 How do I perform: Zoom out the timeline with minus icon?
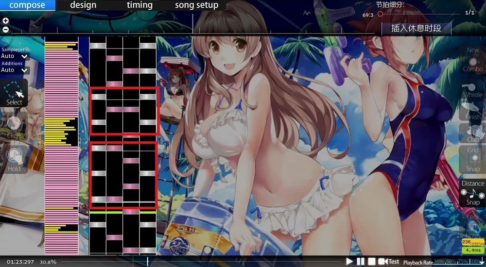5,30
